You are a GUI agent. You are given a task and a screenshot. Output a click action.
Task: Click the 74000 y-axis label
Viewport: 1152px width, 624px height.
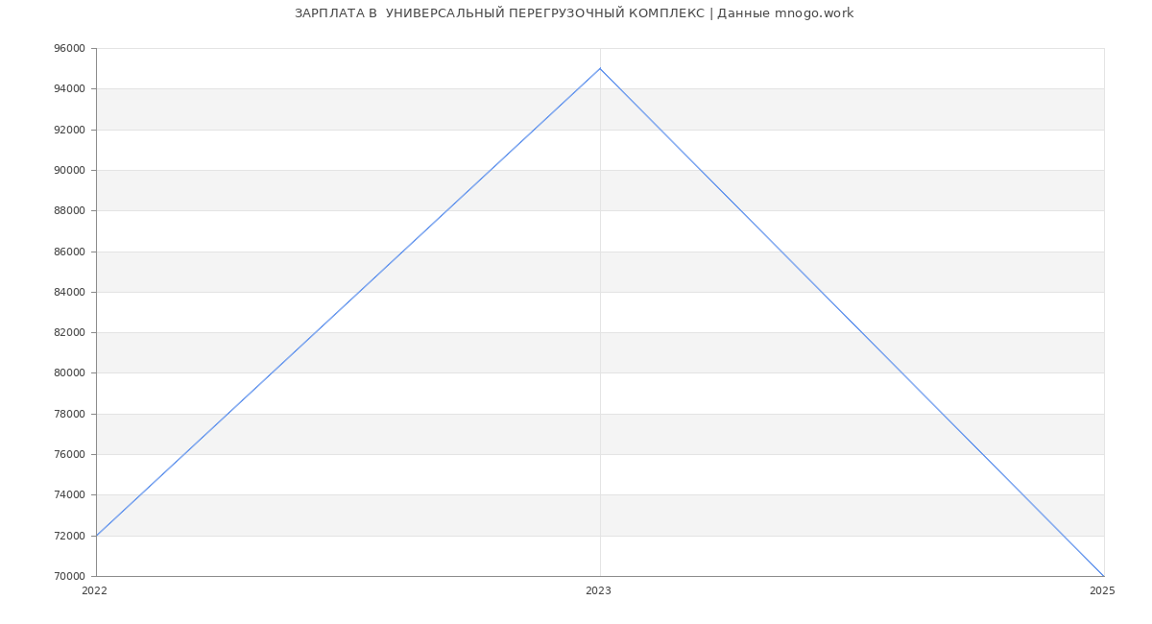coord(69,495)
